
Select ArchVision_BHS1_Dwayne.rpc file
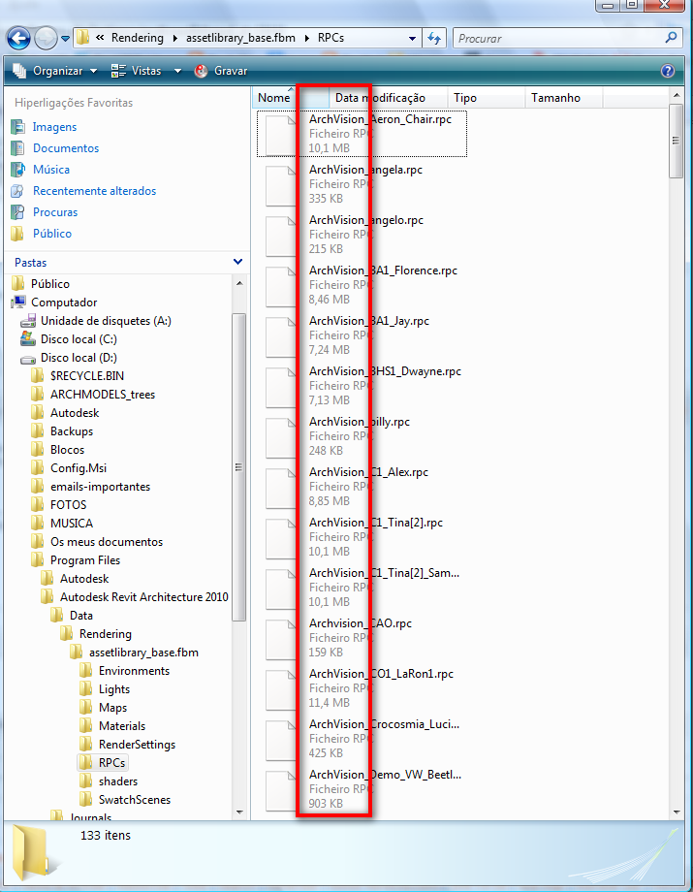point(362,386)
